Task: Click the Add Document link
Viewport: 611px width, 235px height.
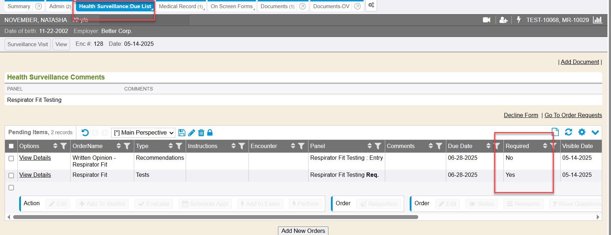Action: [579, 62]
